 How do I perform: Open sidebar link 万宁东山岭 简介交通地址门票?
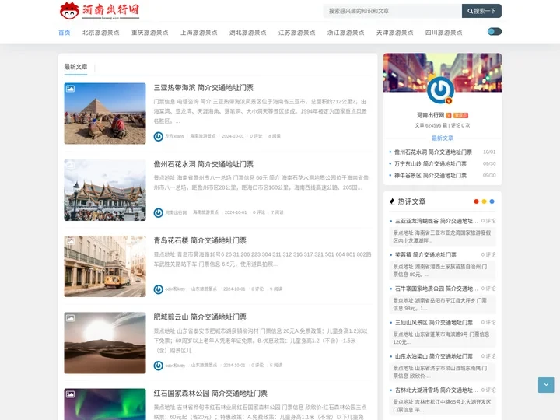click(x=430, y=164)
